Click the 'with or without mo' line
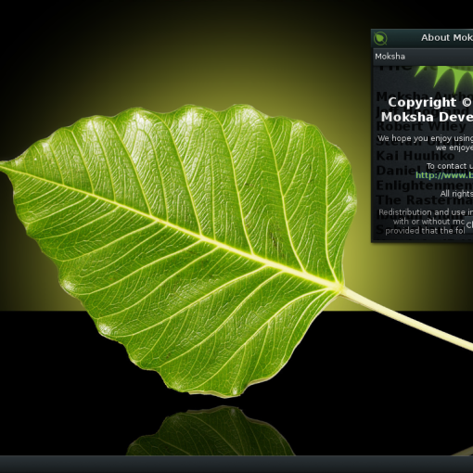The image size is (473, 473). pyautogui.click(x=428, y=222)
